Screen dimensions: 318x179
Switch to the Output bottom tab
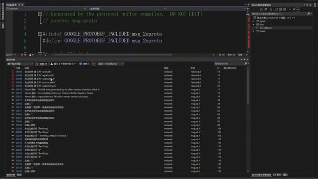click(19, 175)
